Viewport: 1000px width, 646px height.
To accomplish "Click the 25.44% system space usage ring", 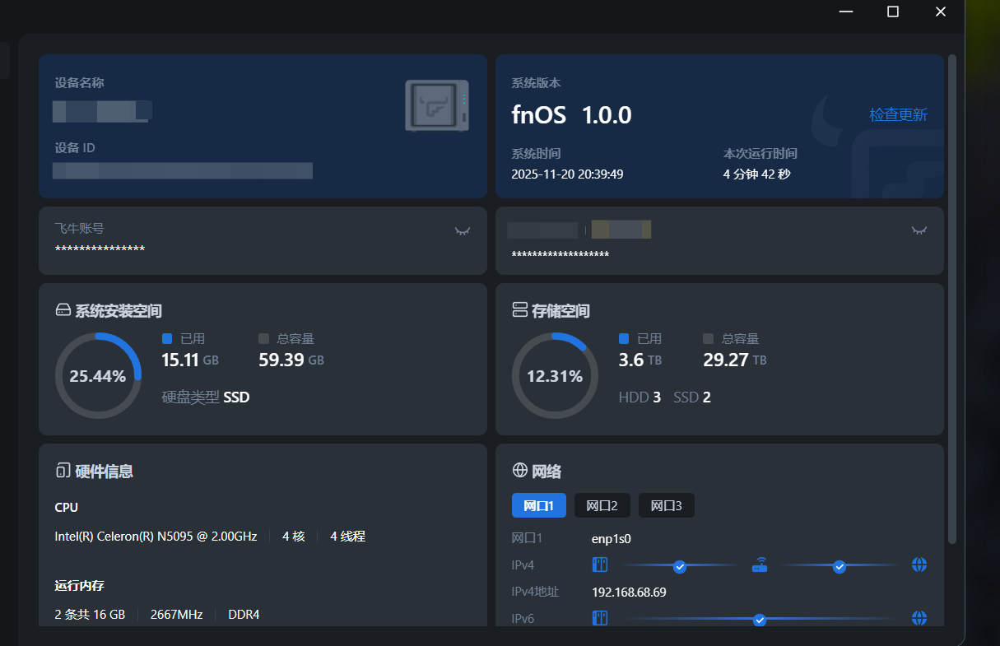I will click(x=97, y=376).
